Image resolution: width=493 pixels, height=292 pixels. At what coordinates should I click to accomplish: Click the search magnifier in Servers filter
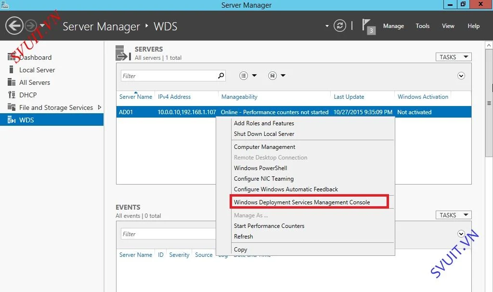(221, 76)
